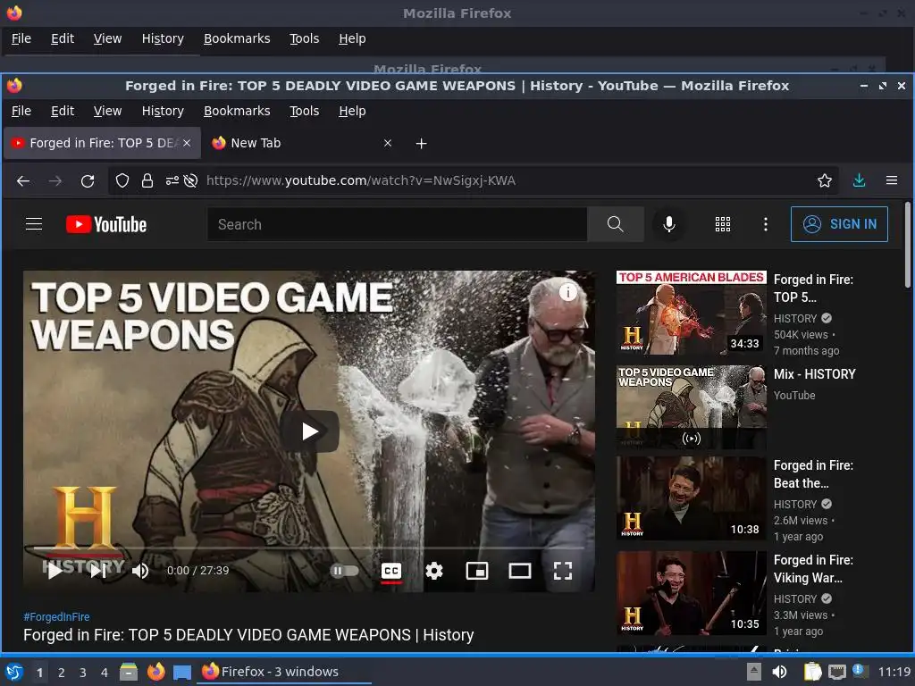Open the 'Forged in Fire: Viking War...' thumbnail
915x686 pixels.
pos(692,593)
